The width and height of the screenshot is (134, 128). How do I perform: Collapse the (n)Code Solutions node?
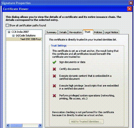point(13,36)
